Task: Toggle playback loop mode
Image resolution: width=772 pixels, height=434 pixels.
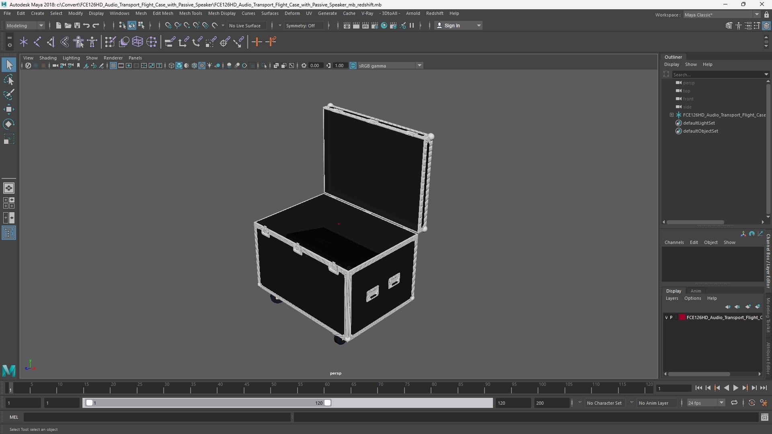Action: click(x=734, y=403)
